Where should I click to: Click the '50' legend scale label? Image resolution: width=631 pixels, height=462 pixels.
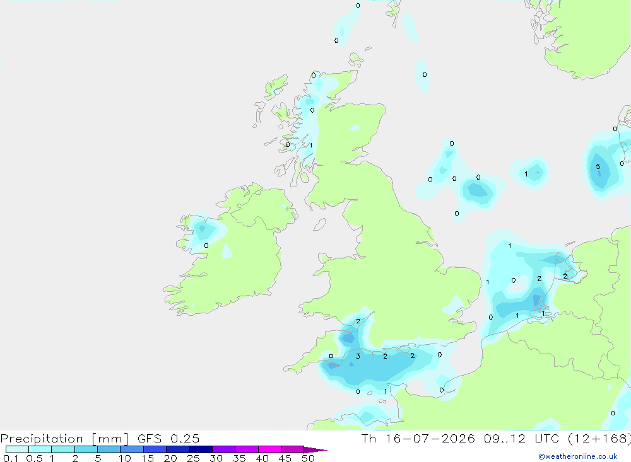coord(308,458)
